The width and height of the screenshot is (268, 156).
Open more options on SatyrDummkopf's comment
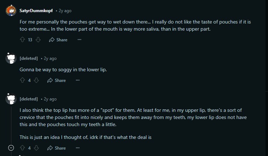tap(79, 40)
